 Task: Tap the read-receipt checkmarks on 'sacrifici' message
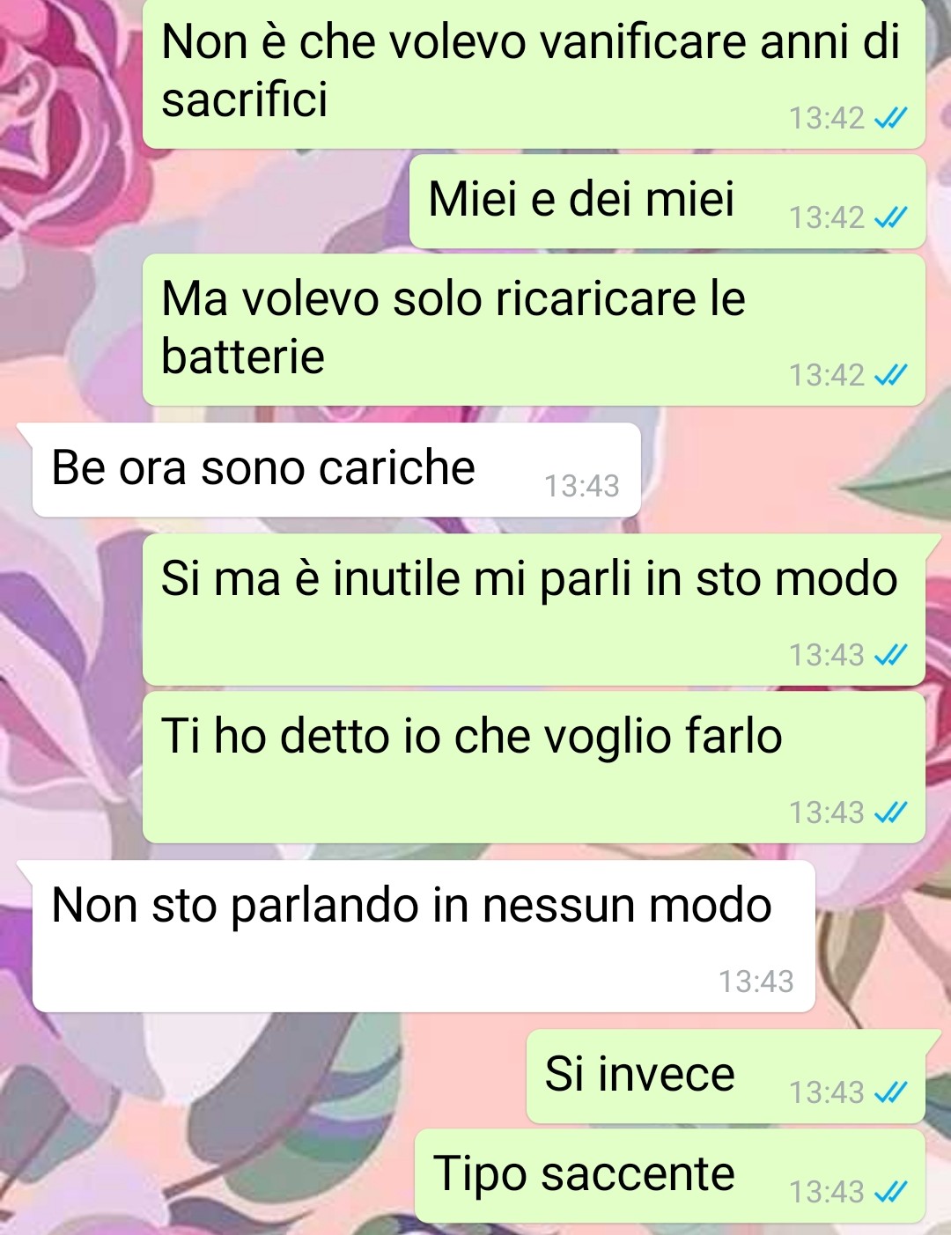[890, 118]
